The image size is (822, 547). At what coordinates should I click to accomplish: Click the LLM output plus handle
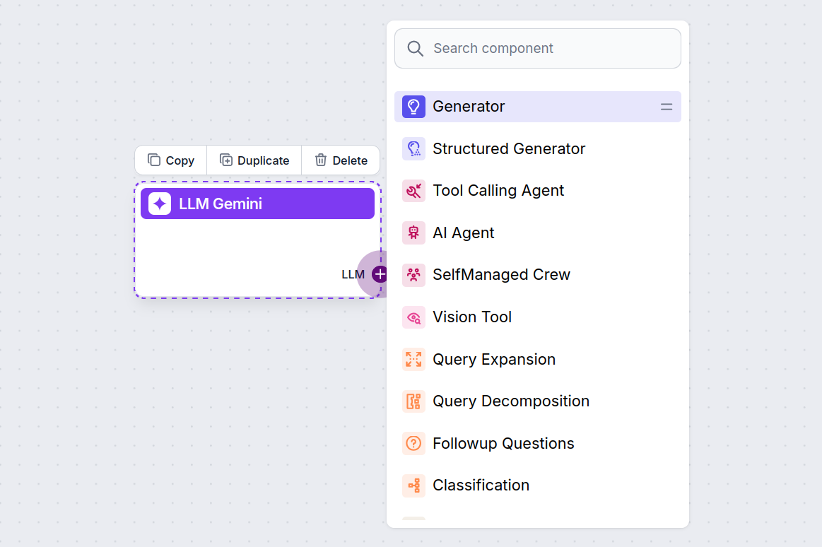point(380,274)
